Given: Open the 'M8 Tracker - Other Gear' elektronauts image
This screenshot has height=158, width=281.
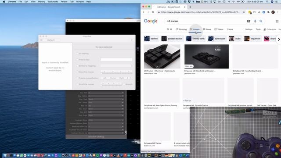Looking at the screenshot, I should click(162, 57).
